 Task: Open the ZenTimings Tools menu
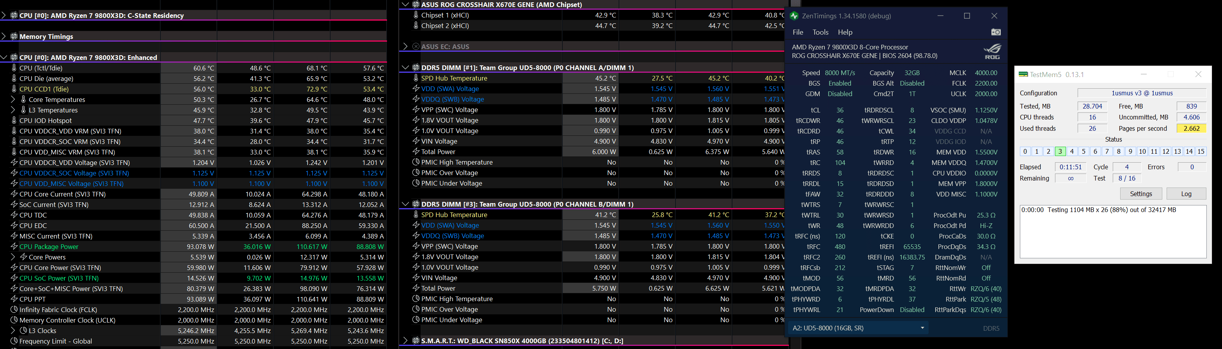[820, 32]
